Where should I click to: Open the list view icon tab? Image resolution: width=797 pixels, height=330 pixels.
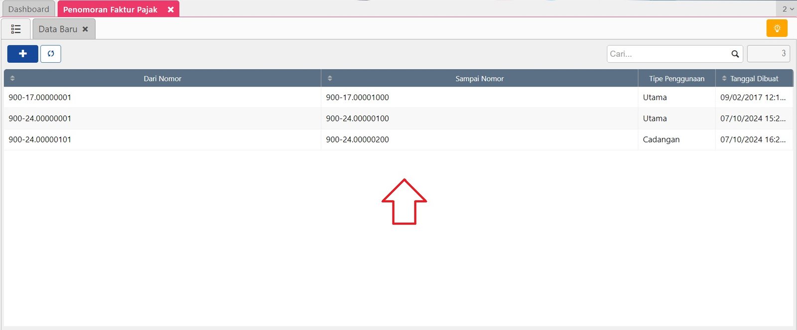click(x=16, y=29)
